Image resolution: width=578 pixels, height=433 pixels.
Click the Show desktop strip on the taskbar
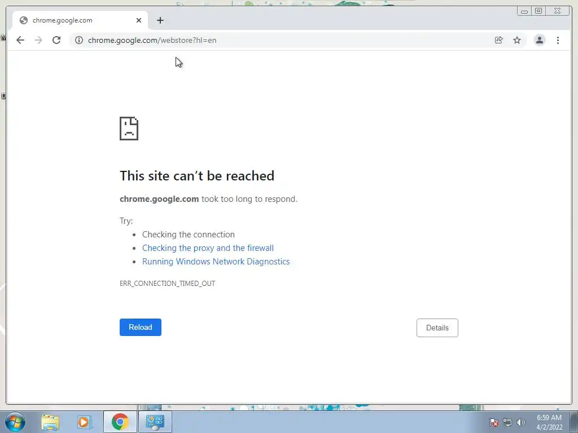tap(574, 422)
